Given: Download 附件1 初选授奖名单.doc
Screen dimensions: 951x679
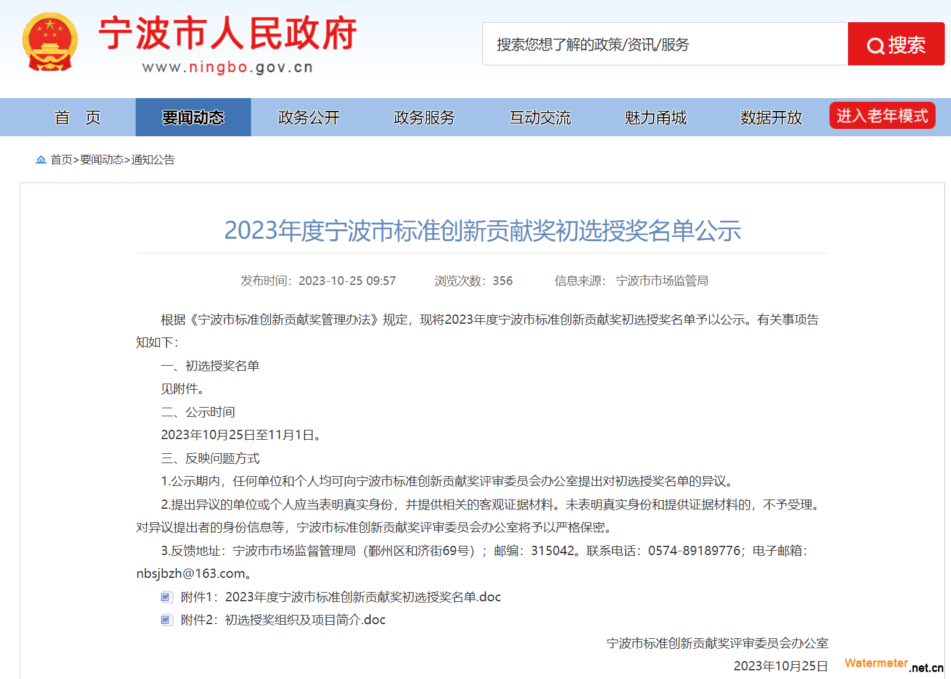Looking at the screenshot, I should [340, 597].
